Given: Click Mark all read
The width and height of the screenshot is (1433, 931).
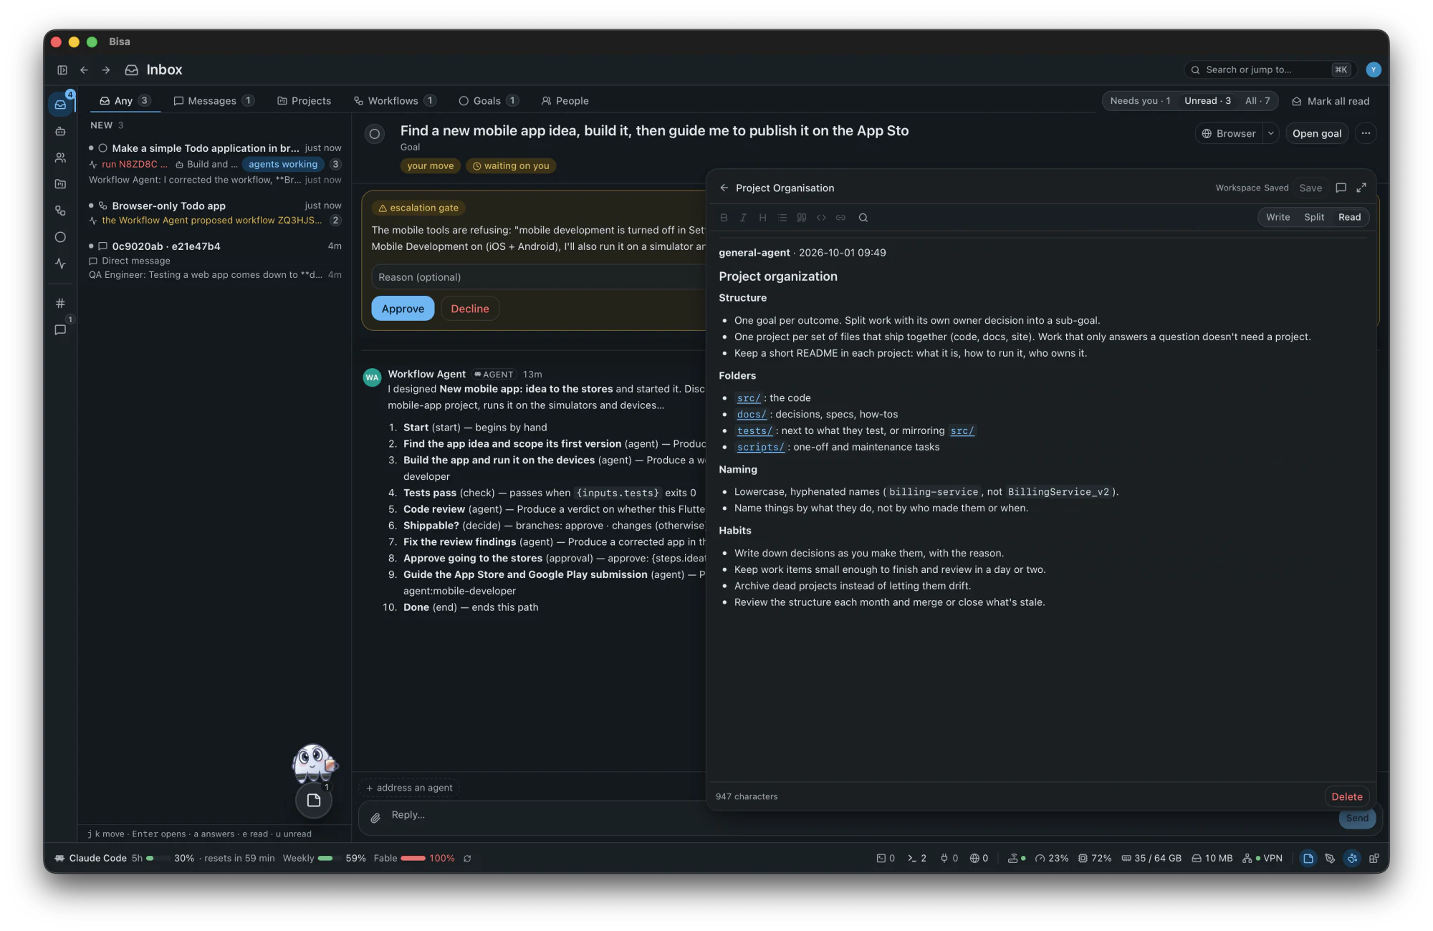Looking at the screenshot, I should coord(1331,101).
